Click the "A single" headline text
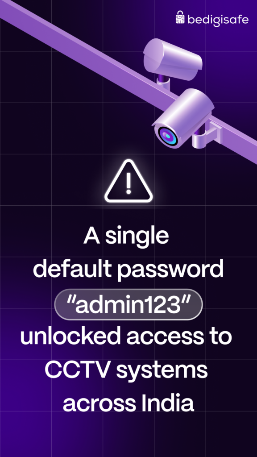This screenshot has width=257, height=457. [x=126, y=237]
